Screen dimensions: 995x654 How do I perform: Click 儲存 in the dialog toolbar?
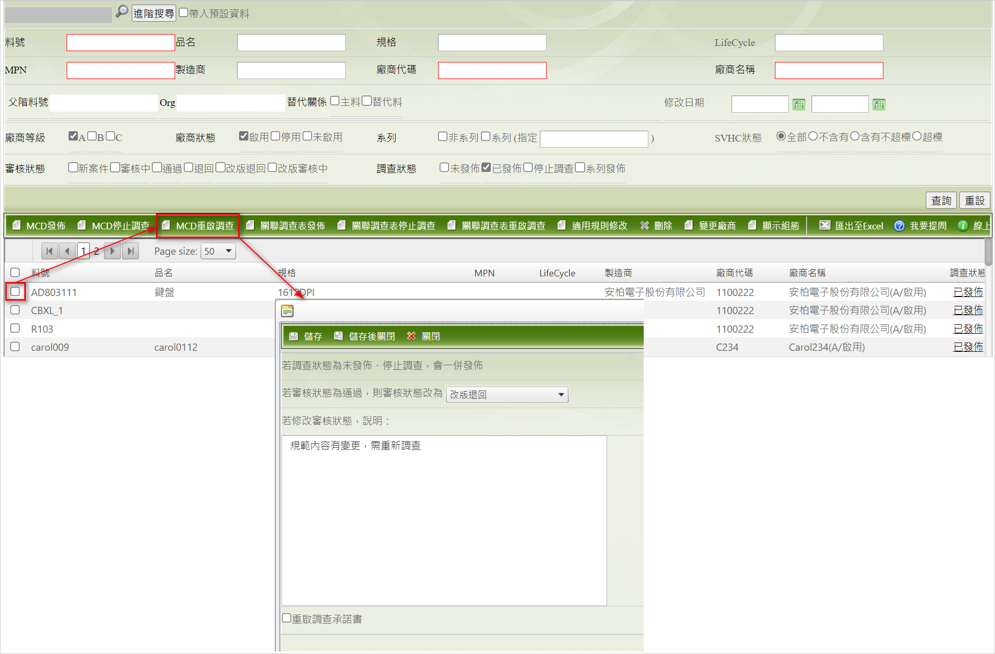[x=305, y=336]
